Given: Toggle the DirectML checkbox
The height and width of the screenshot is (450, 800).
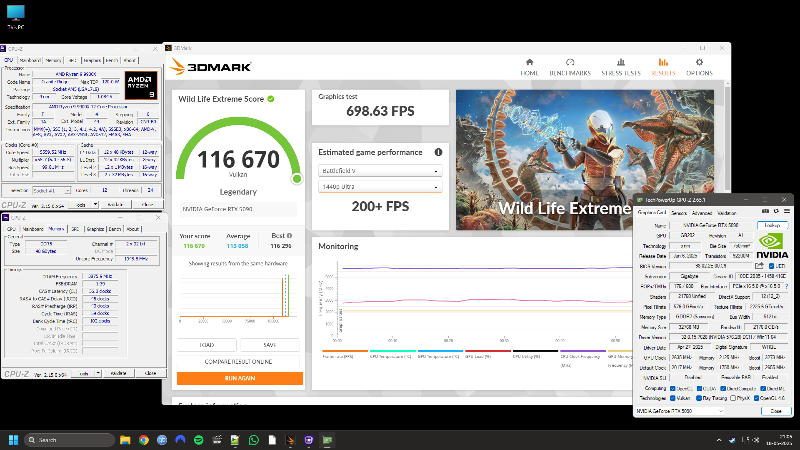Looking at the screenshot, I should (x=763, y=389).
